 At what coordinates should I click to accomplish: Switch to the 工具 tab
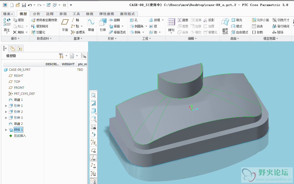click(76, 14)
